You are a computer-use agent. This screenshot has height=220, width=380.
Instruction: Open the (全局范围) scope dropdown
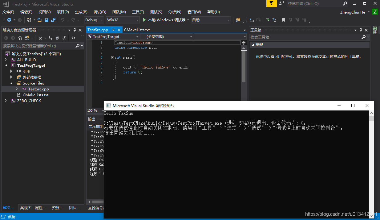click(x=167, y=36)
